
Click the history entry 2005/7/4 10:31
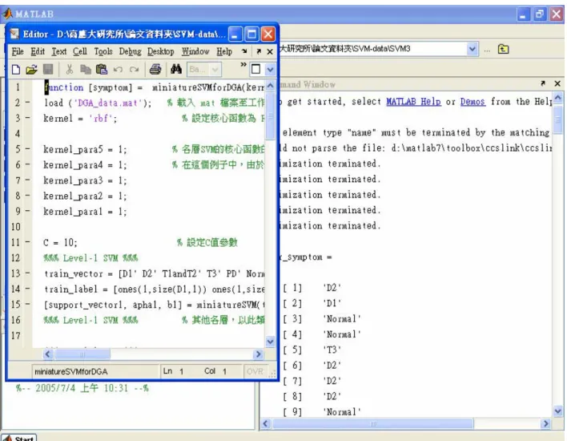[82, 389]
